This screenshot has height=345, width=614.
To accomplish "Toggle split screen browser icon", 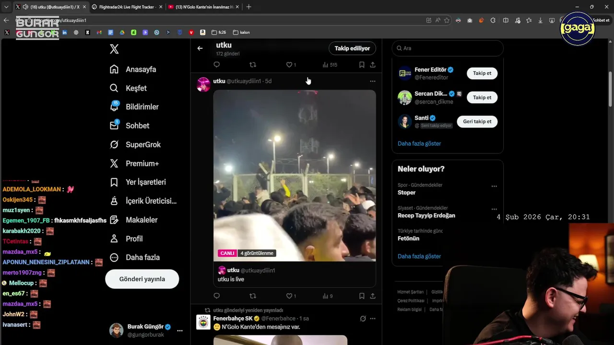I will [x=506, y=20].
